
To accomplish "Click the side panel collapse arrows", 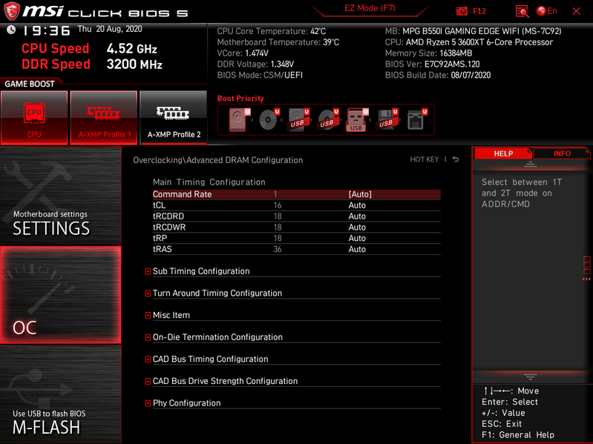I will [x=586, y=279].
